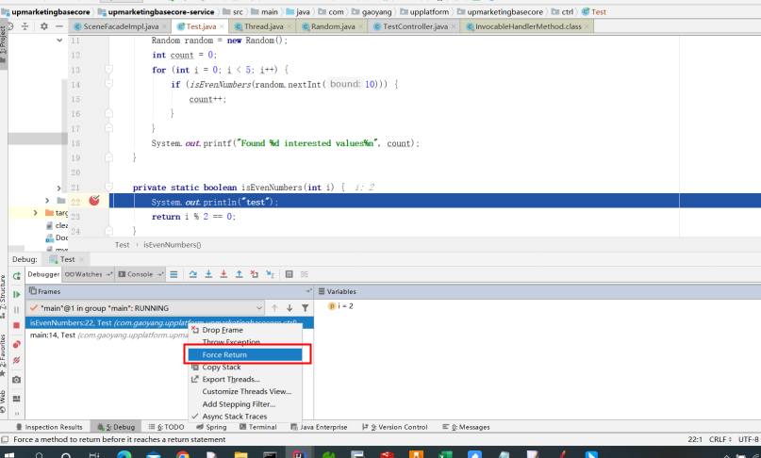The width and height of the screenshot is (761, 458).
Task: Toggle breakpoint on line 22
Action: pos(94,201)
